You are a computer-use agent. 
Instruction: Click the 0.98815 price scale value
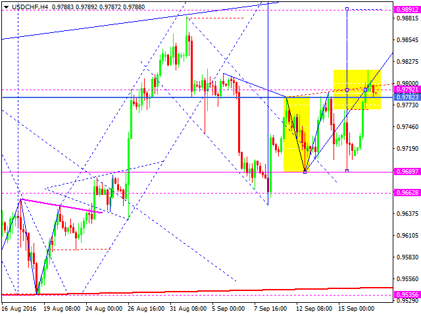(407, 18)
